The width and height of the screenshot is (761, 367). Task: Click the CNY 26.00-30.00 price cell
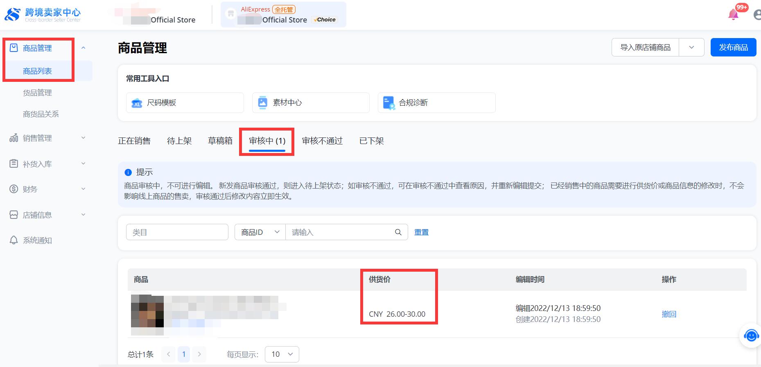click(397, 314)
